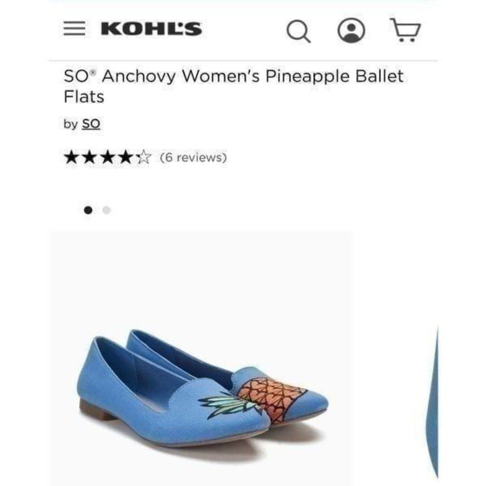Click the second filled rating star
Screen dimensions: 486x486
(89, 157)
